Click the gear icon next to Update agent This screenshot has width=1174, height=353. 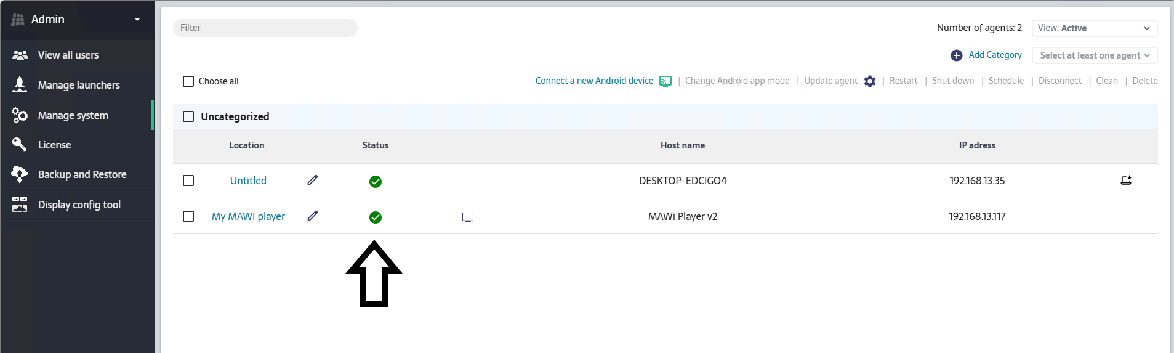tap(870, 81)
